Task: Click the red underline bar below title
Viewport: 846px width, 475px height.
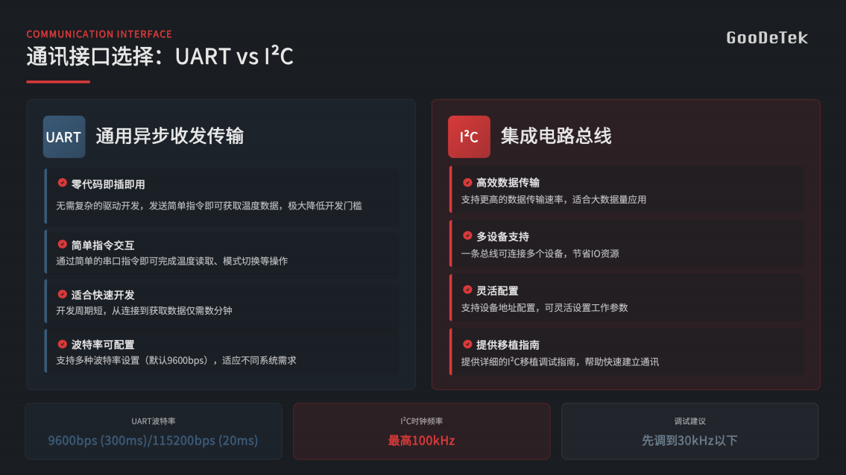Action: pyautogui.click(x=58, y=81)
